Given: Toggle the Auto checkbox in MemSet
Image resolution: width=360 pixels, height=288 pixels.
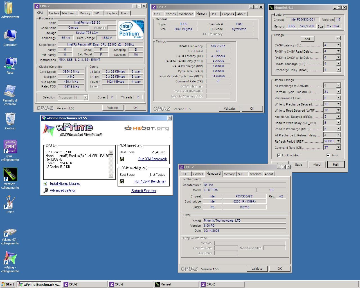Looking at the screenshot, I should click(x=328, y=155).
